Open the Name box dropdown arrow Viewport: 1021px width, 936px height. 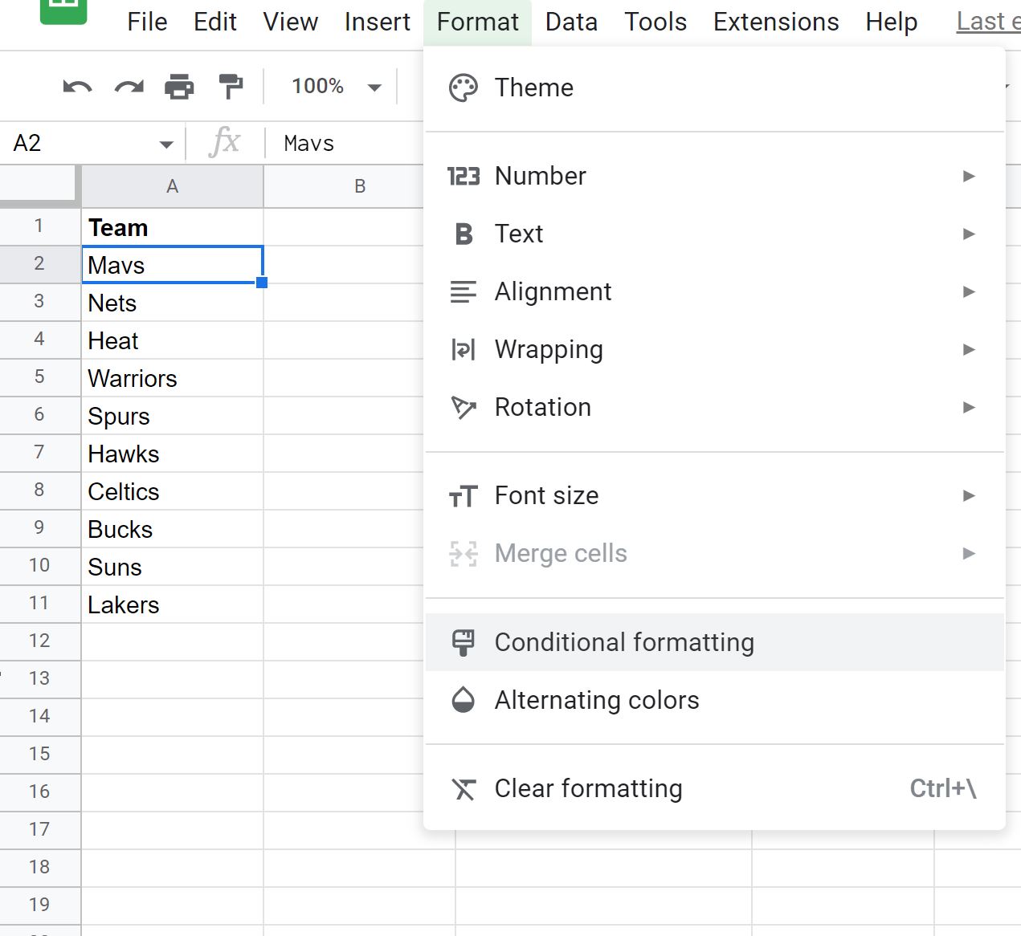166,143
